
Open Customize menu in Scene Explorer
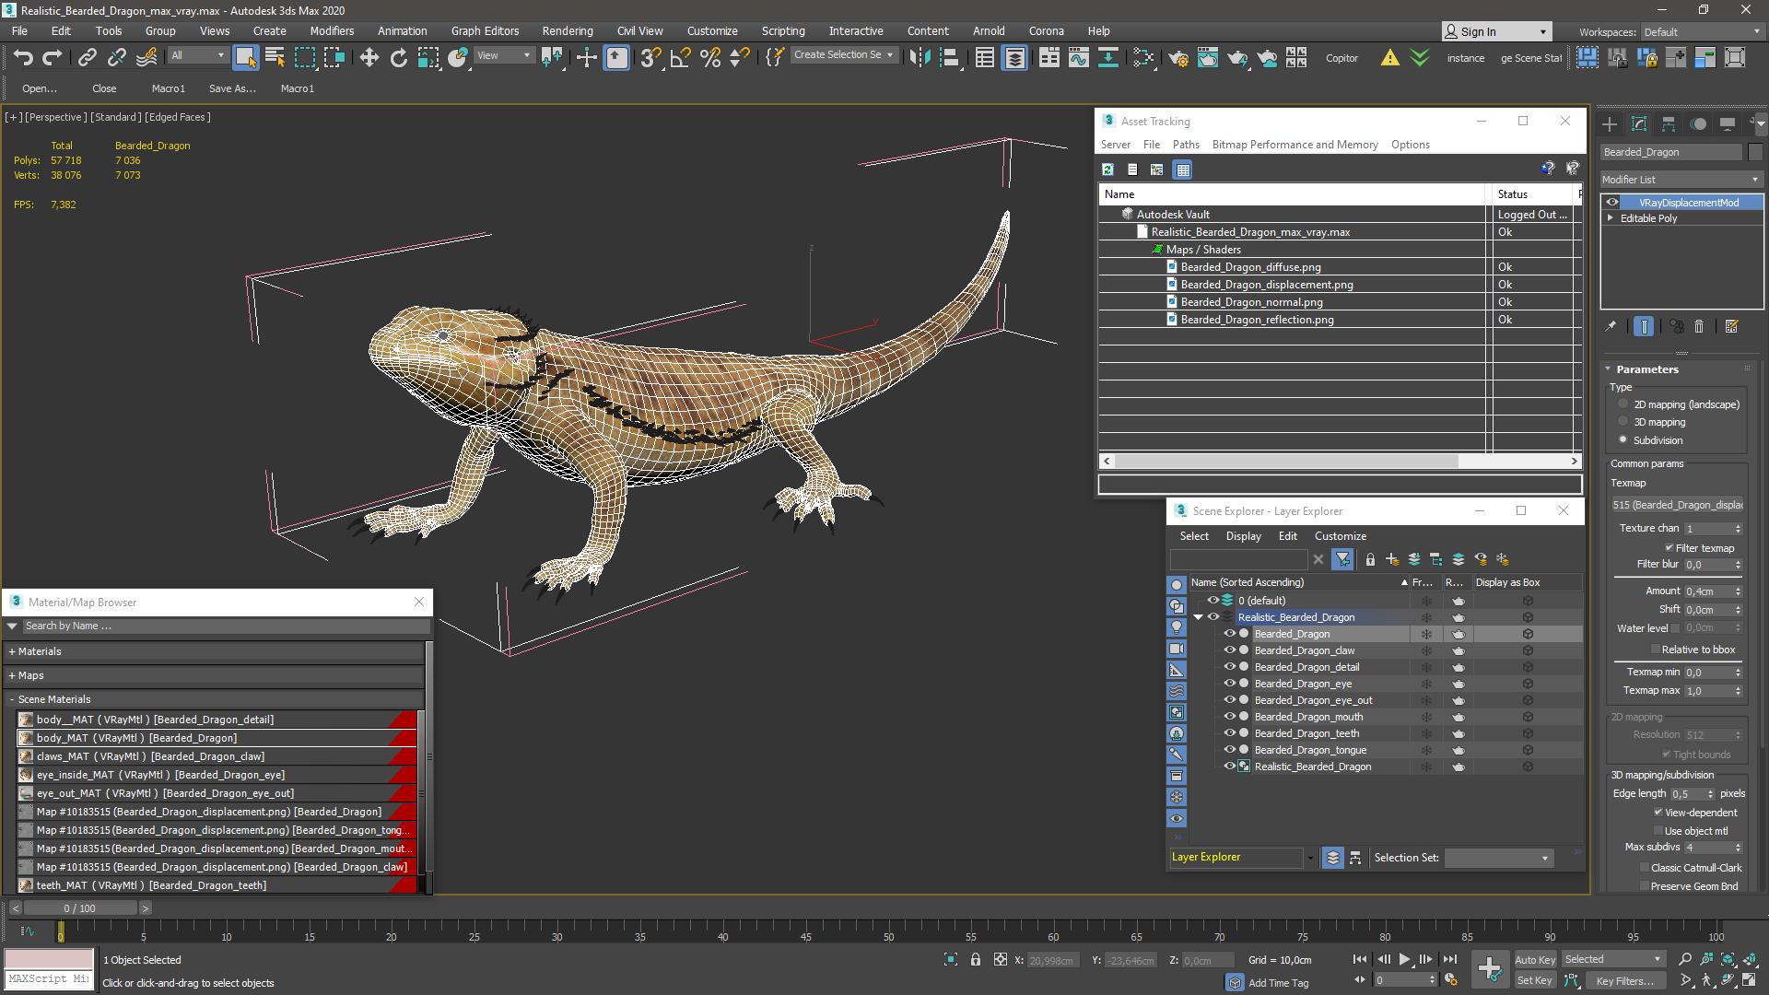(x=1340, y=536)
